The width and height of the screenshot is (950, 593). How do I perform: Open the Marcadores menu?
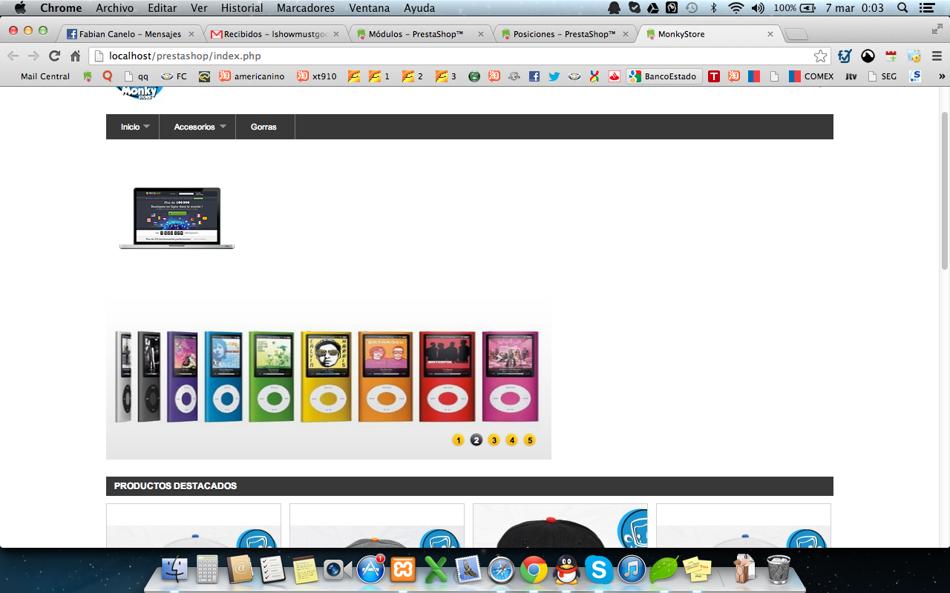(x=306, y=8)
